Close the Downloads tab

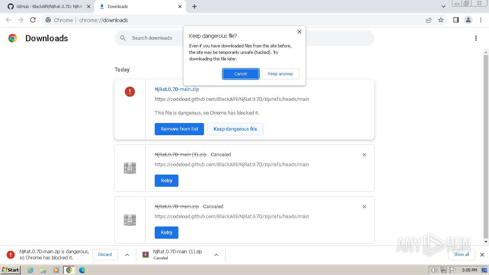tap(180, 6)
